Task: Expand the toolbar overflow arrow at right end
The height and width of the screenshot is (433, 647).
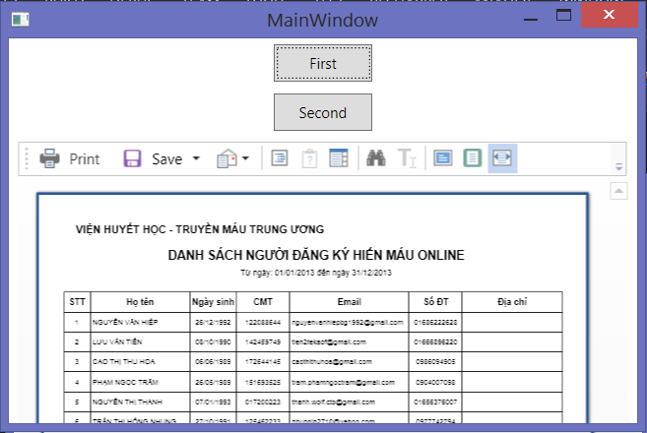Action: pyautogui.click(x=619, y=166)
